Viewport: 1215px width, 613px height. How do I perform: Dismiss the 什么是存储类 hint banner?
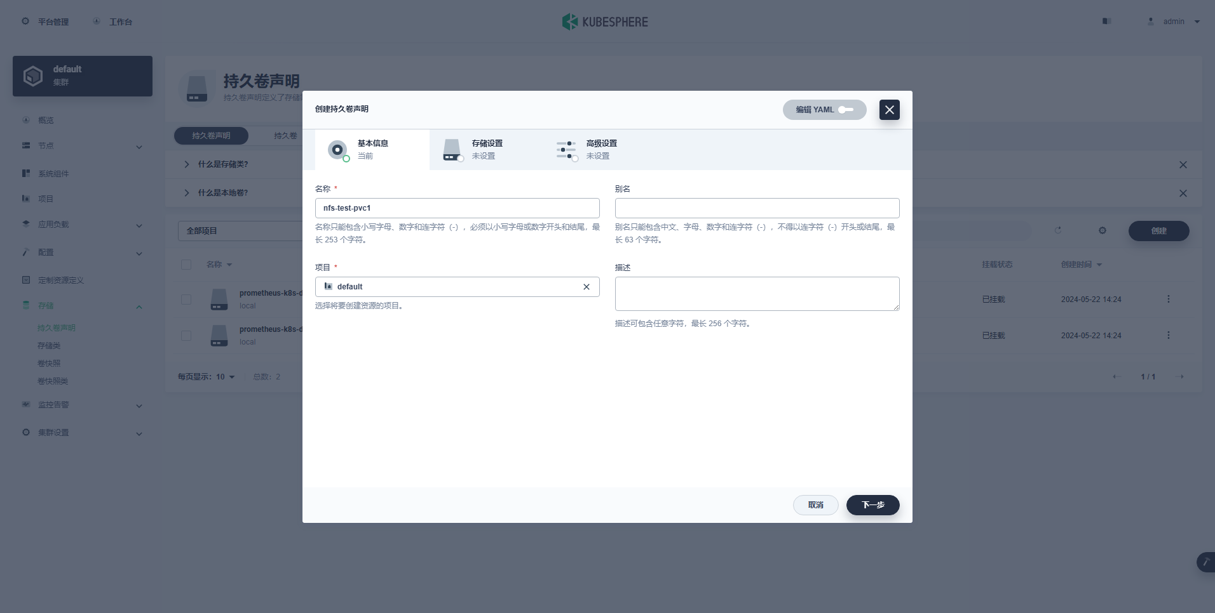(1183, 165)
